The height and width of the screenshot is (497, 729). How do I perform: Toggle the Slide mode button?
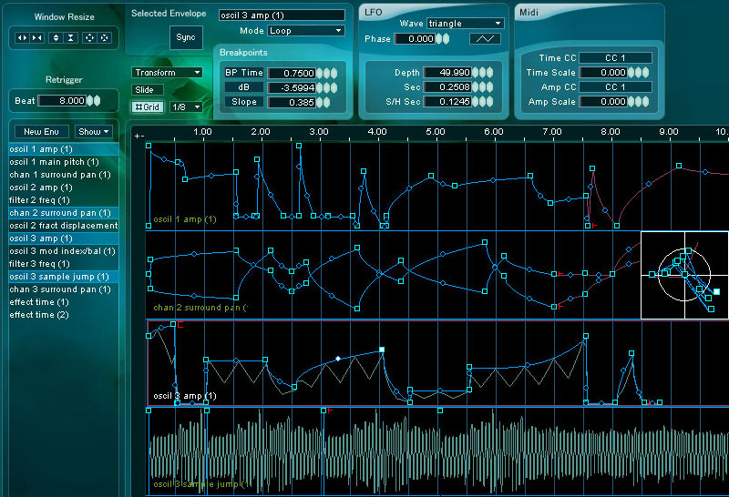point(147,89)
